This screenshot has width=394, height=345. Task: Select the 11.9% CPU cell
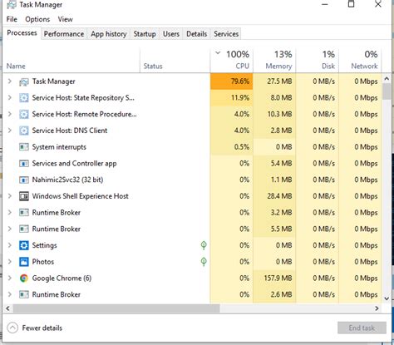click(x=232, y=98)
